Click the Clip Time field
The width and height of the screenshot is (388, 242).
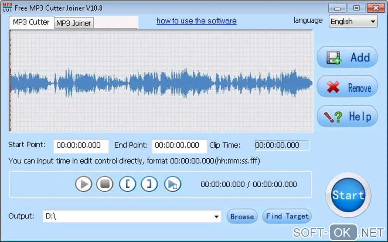pyautogui.click(x=282, y=145)
